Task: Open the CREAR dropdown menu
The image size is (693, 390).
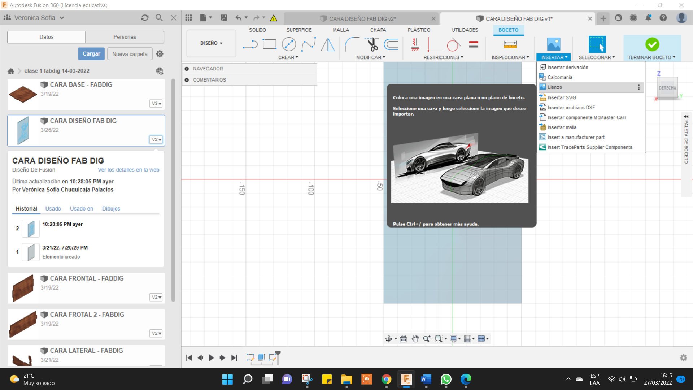Action: pos(288,57)
